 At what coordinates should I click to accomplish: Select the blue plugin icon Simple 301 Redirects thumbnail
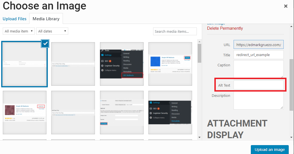[170, 64]
